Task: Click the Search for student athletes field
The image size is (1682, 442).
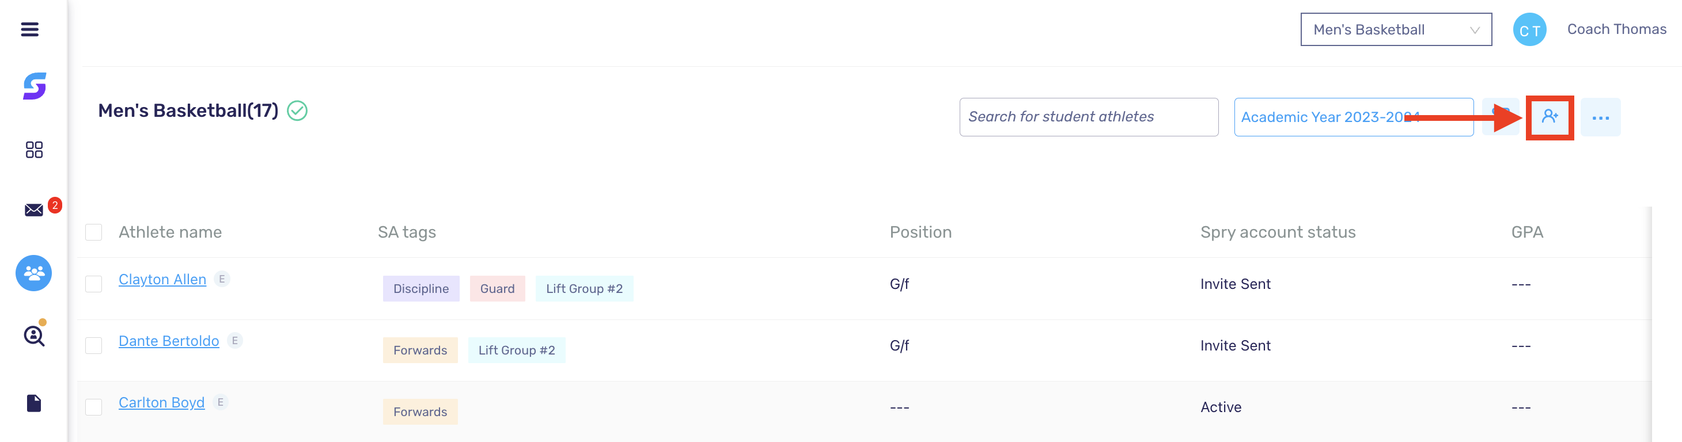Action: point(1089,117)
